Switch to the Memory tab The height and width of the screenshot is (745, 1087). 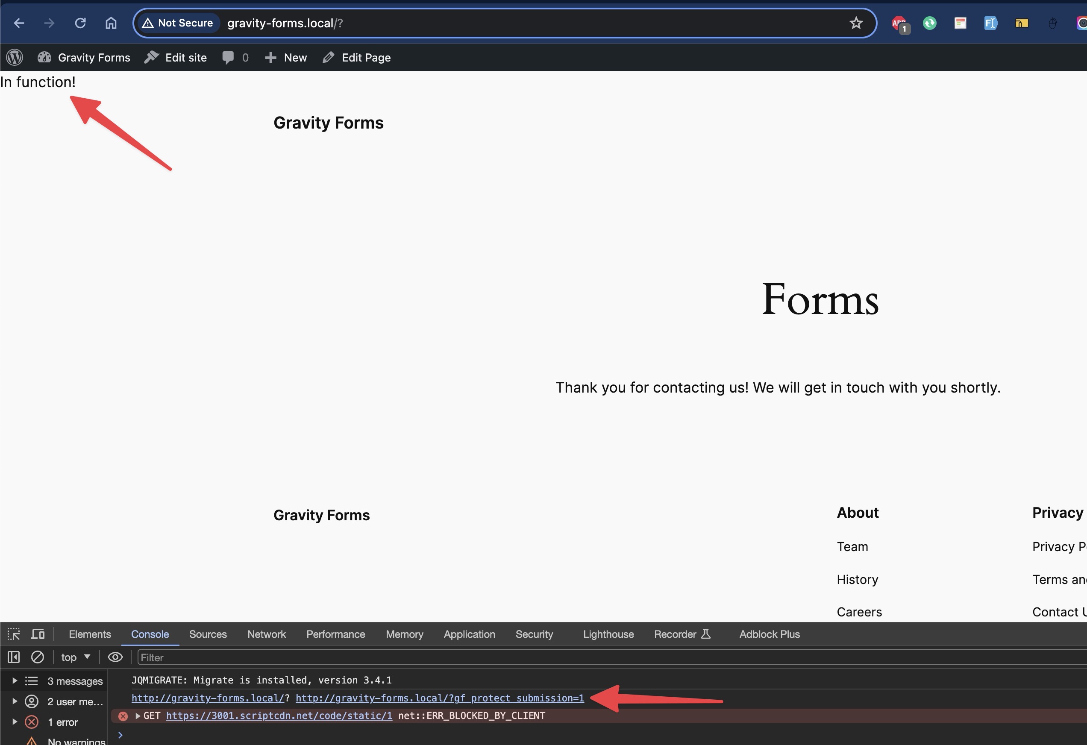404,634
